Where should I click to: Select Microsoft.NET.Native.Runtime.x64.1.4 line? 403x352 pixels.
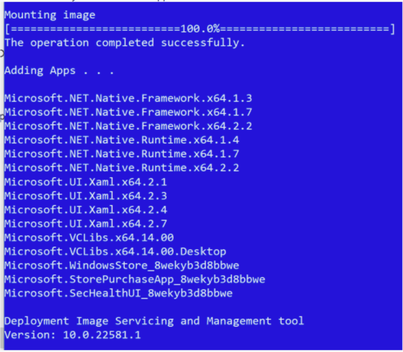click(122, 140)
